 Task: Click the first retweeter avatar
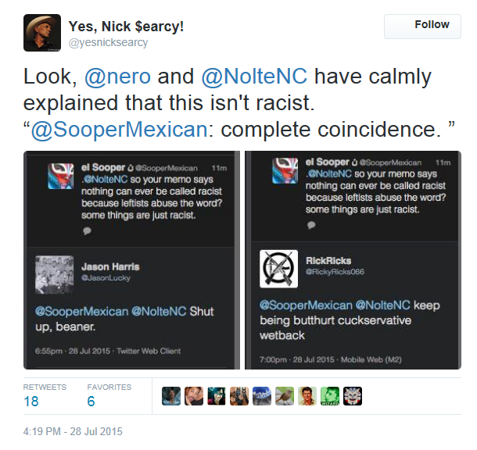pyautogui.click(x=171, y=396)
